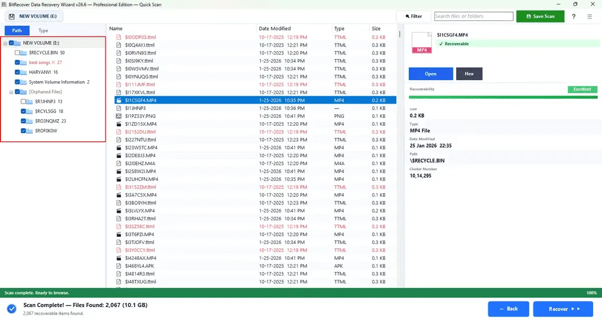Open the hamburger menu icon

pyautogui.click(x=589, y=16)
